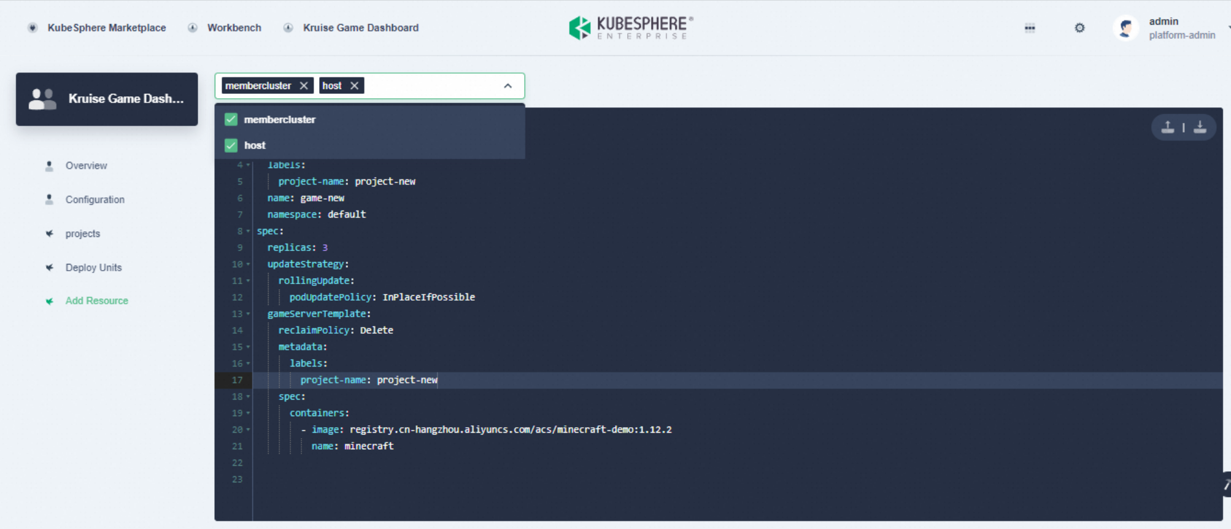The image size is (1231, 529).
Task: Collapse the spec fold at line 8
Action: (x=248, y=231)
